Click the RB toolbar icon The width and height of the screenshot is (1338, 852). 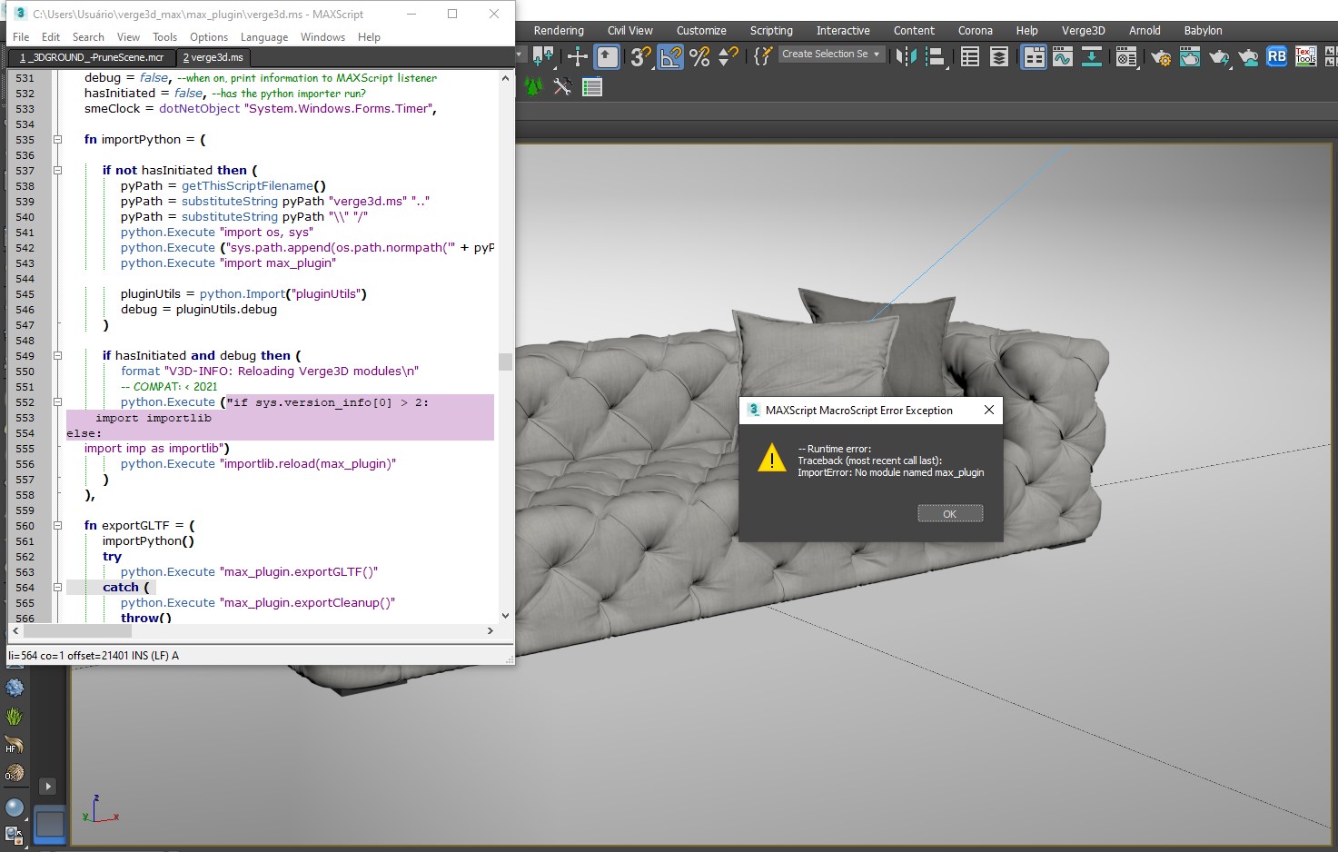point(1277,56)
